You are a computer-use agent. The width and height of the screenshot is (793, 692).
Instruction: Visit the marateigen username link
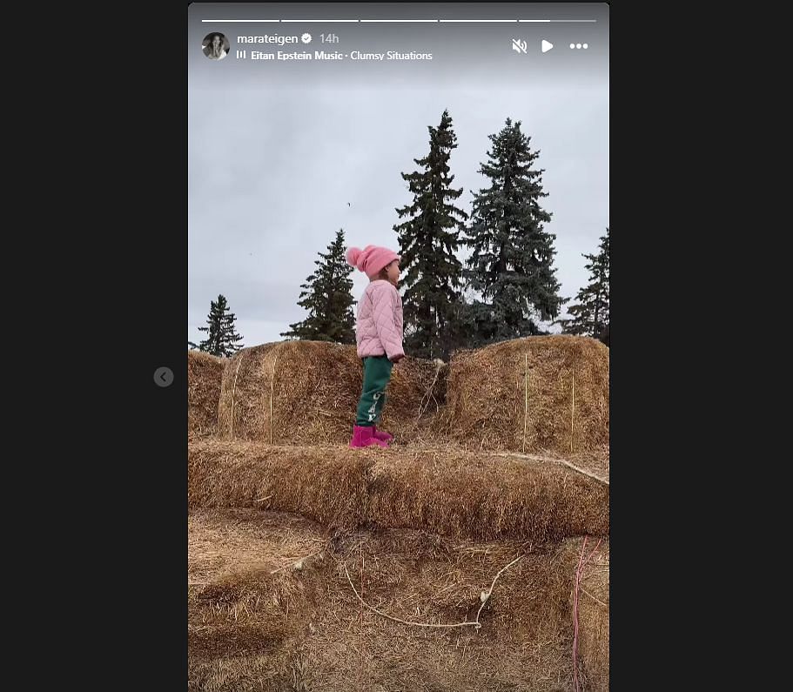(267, 38)
